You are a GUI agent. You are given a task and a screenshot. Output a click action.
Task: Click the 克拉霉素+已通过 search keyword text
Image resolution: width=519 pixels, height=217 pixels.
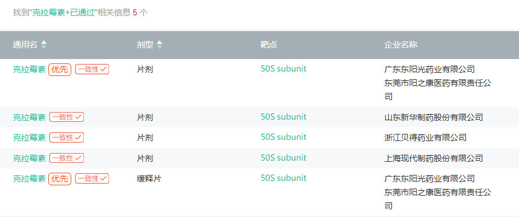[63, 13]
